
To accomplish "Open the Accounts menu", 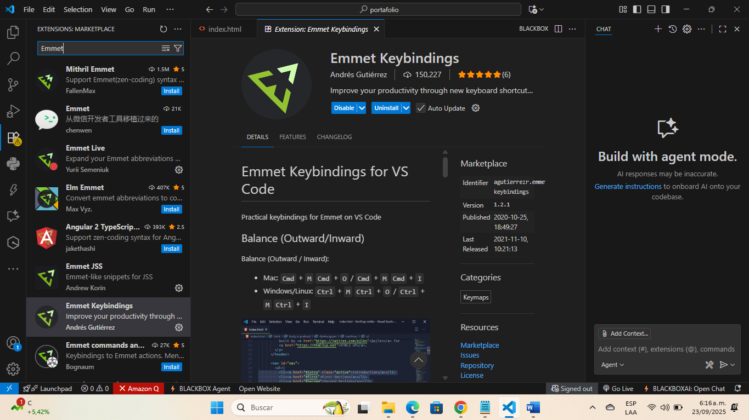I will pos(13,343).
